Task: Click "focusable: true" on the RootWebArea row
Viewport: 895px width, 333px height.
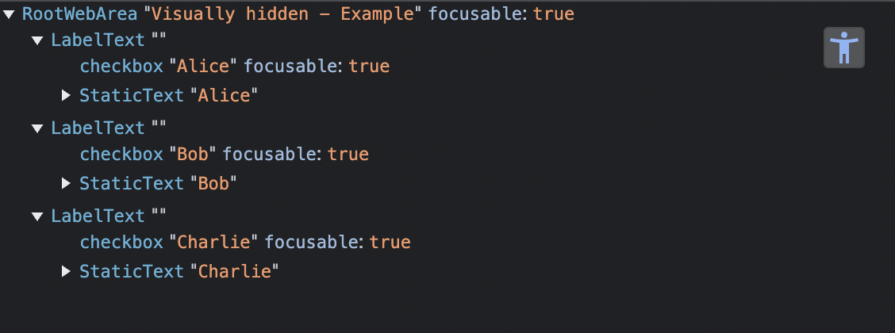Action: coord(501,13)
